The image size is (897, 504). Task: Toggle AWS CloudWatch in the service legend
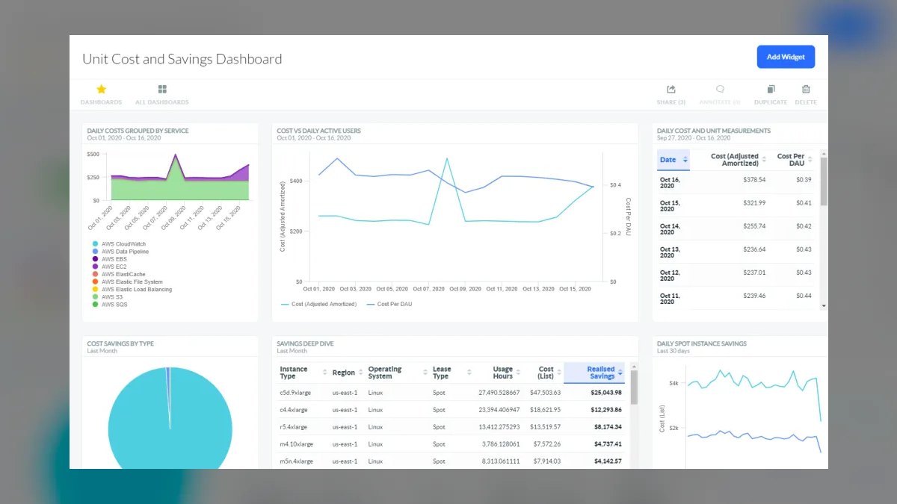coord(120,244)
